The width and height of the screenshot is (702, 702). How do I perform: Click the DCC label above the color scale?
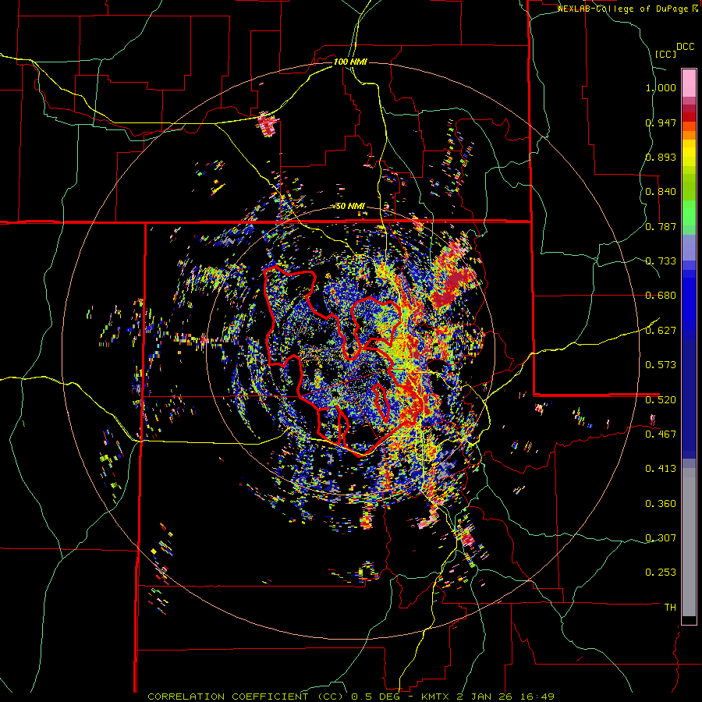685,47
